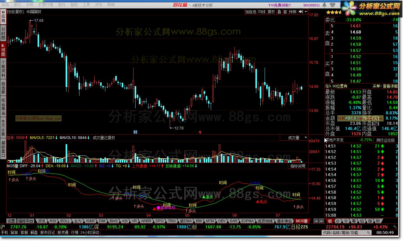The image size is (403, 241).
Task: Switch to the MOS量 indicator tab
Action: [302, 221]
